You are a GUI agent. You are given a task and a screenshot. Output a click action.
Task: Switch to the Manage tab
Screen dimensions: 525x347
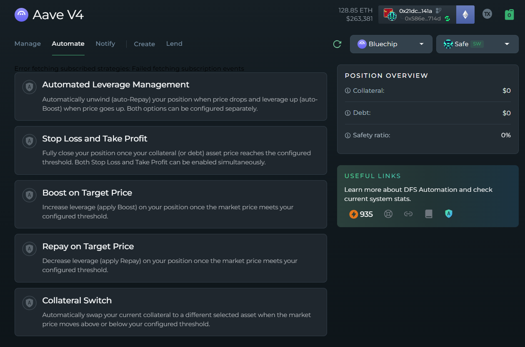coord(27,44)
